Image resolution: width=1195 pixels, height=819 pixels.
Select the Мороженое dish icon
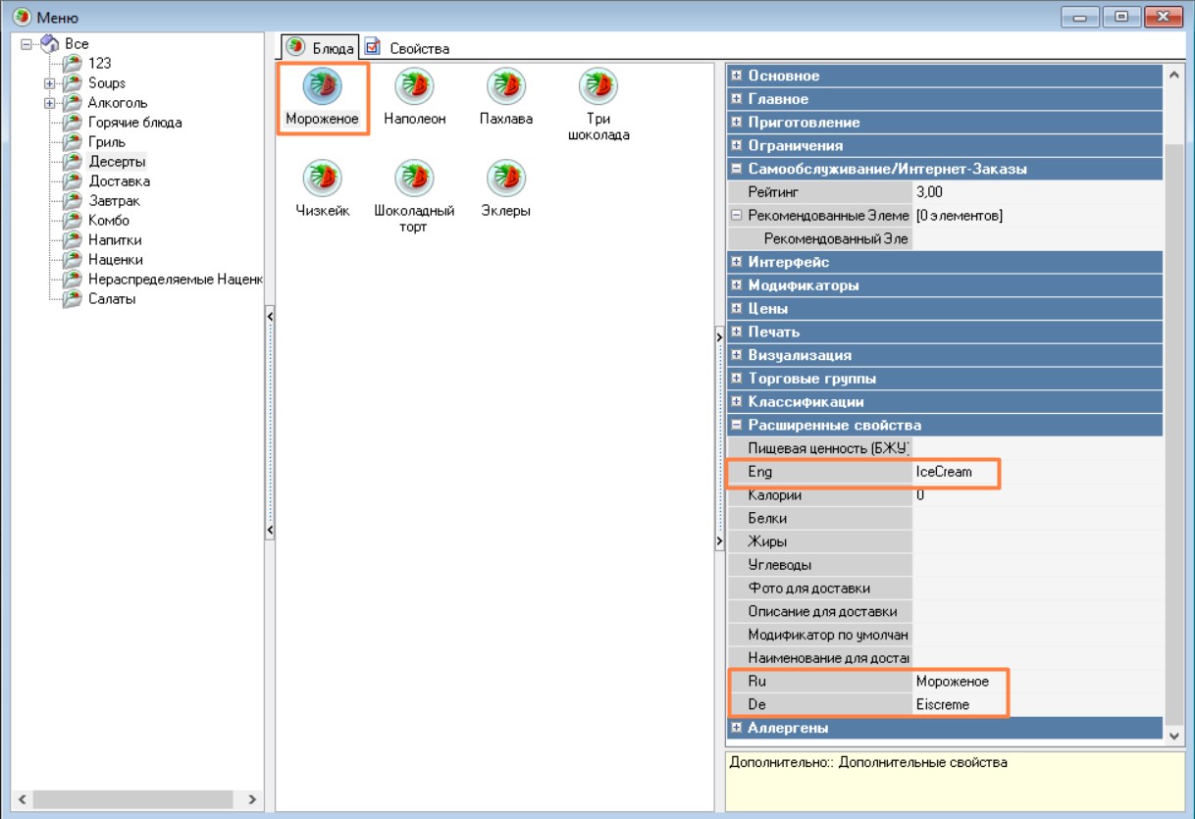coord(322,87)
